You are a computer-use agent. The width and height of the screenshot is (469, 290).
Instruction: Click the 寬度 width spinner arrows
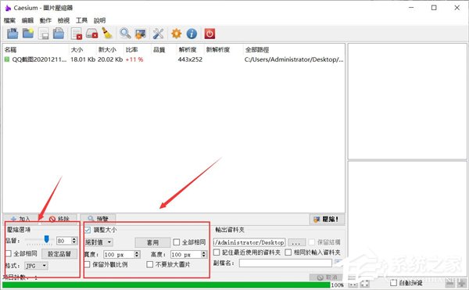coord(137,254)
